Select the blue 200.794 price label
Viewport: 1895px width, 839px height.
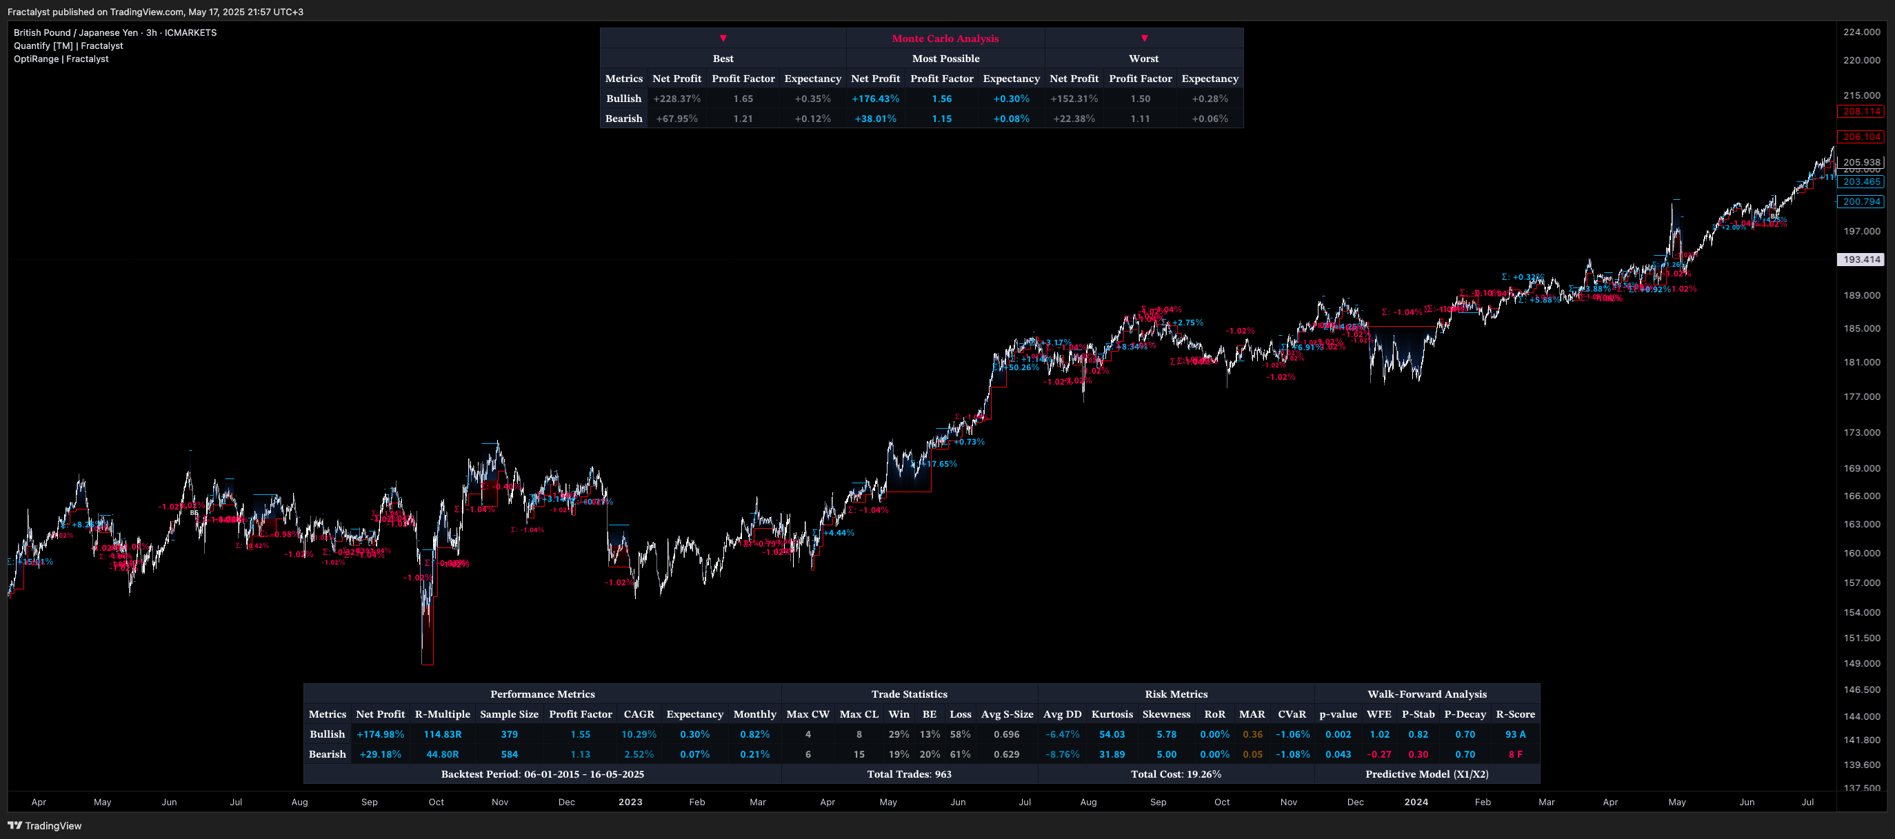point(1861,201)
